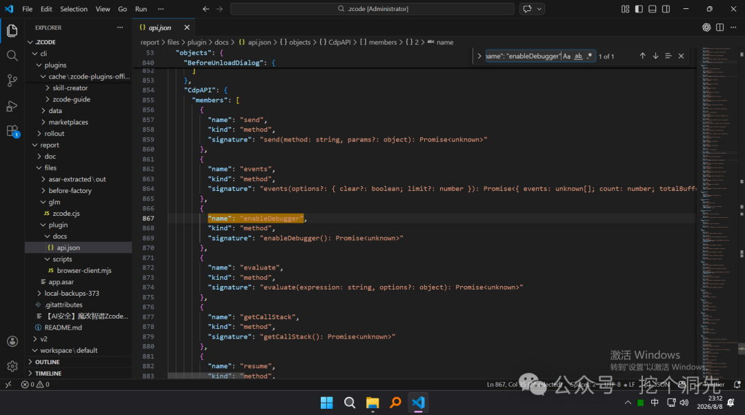Expand the marketplaces folder
The height and width of the screenshot is (415, 745).
[79, 122]
